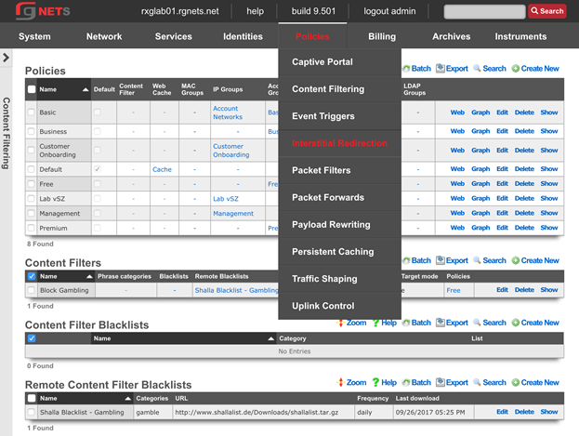Click Batch in Content Filter Blacklists section

click(417, 323)
